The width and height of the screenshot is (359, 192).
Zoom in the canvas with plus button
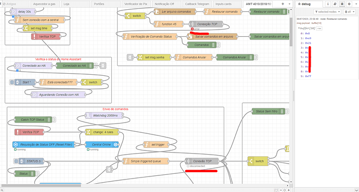click(x=289, y=190)
